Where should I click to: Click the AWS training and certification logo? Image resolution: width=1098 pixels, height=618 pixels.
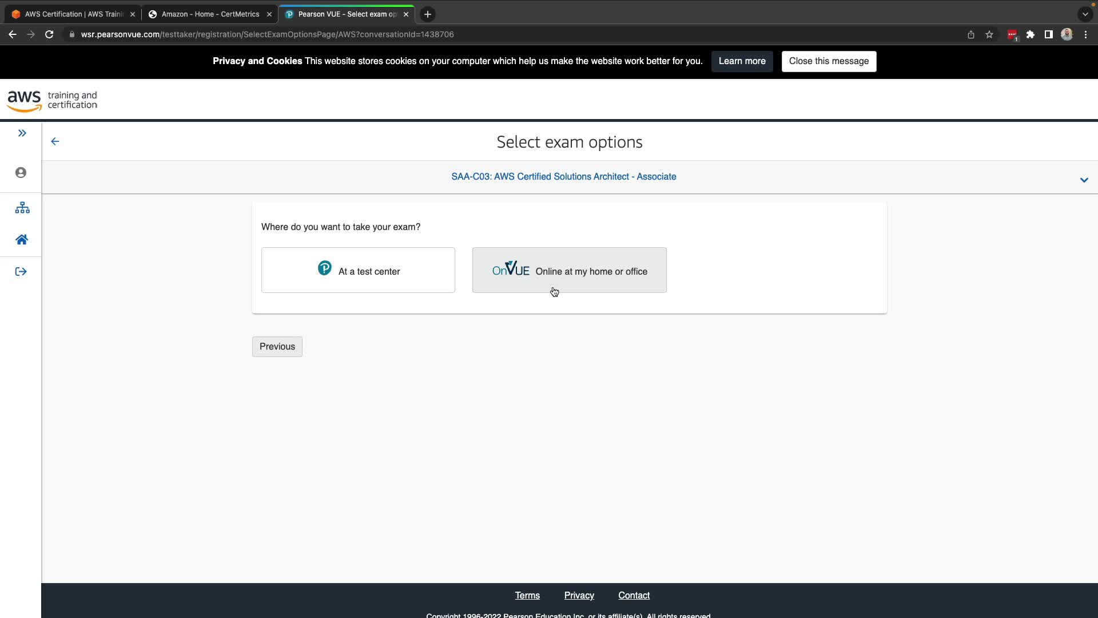(52, 101)
